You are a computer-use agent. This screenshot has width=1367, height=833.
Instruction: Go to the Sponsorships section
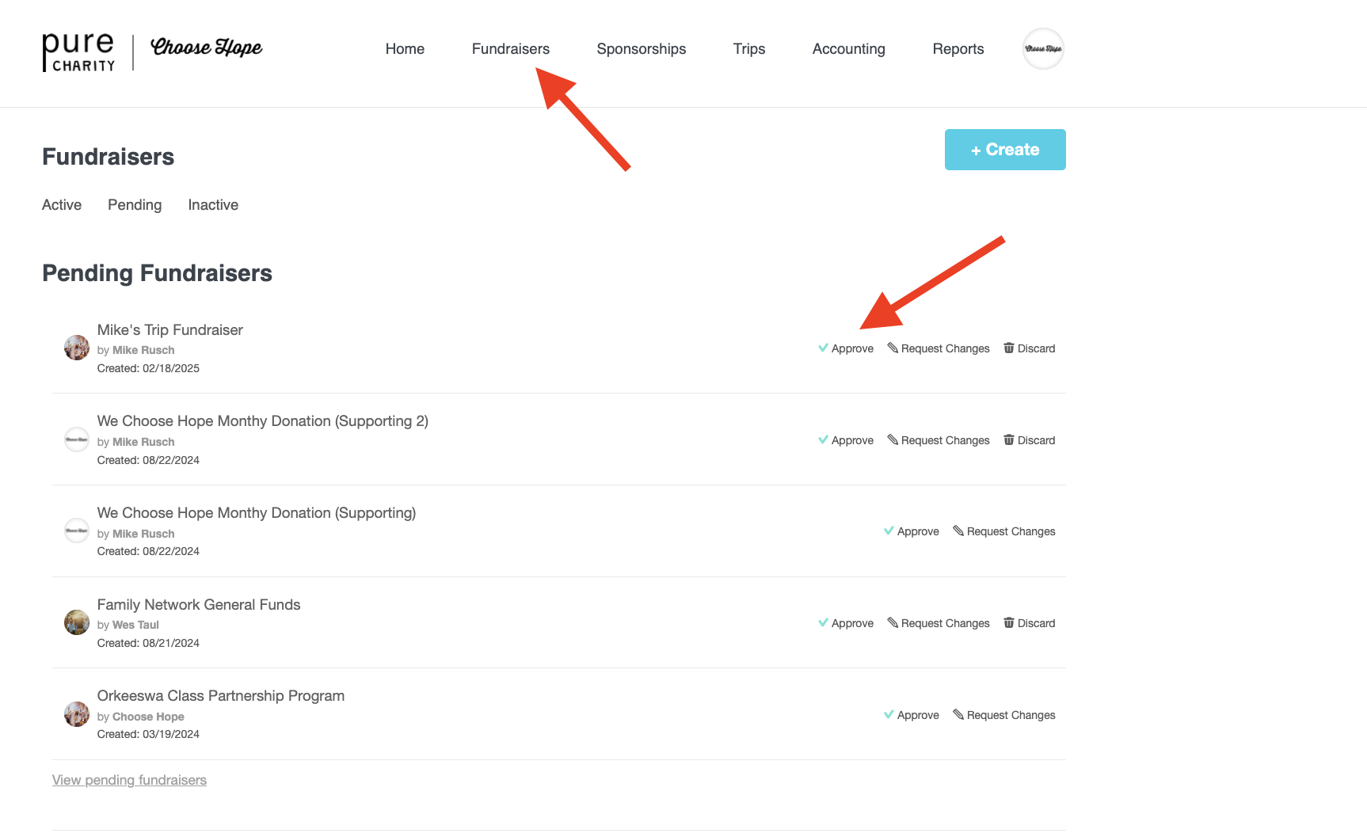tap(642, 49)
